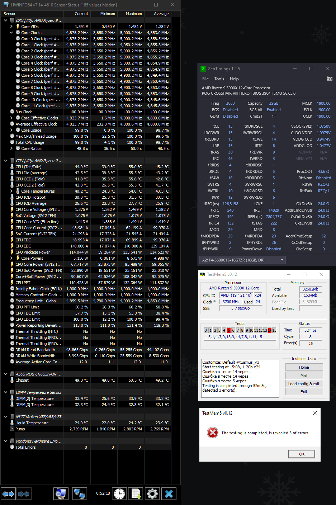Select the CPU (Tctl/Tdie) row

coord(85,167)
